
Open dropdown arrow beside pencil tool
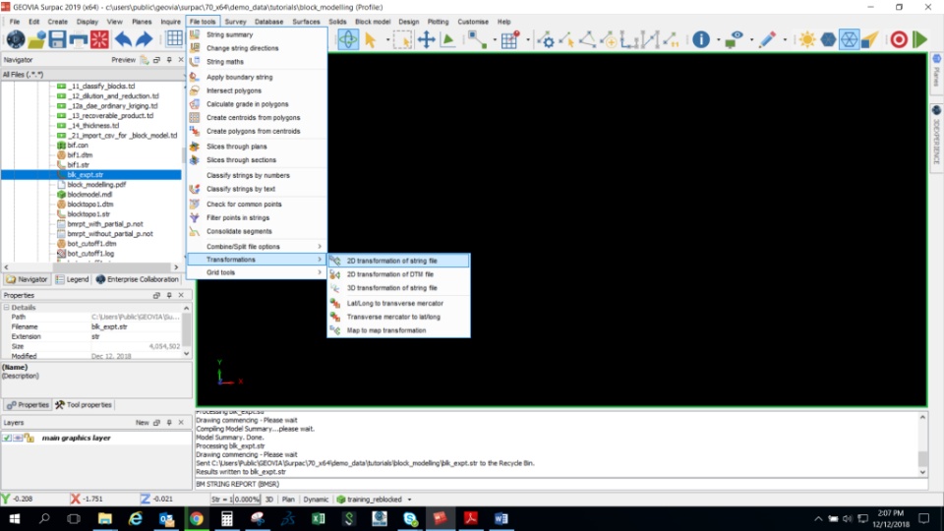click(785, 40)
